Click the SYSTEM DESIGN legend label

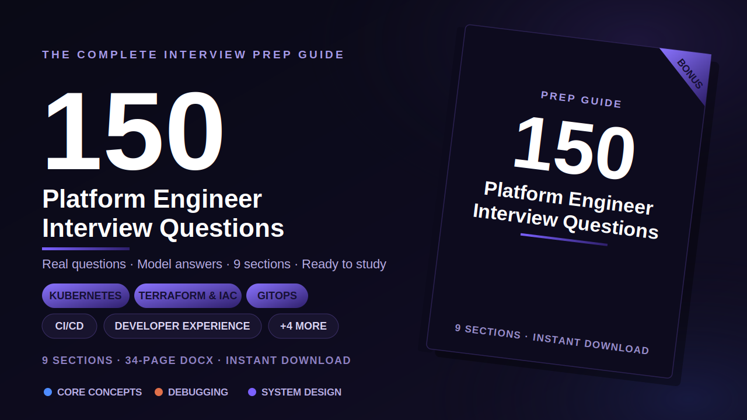(301, 392)
